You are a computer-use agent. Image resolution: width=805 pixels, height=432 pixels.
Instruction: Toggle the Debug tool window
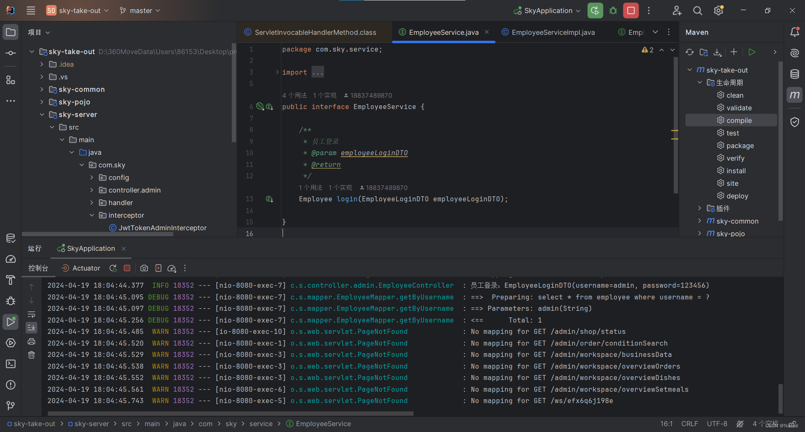(x=11, y=301)
